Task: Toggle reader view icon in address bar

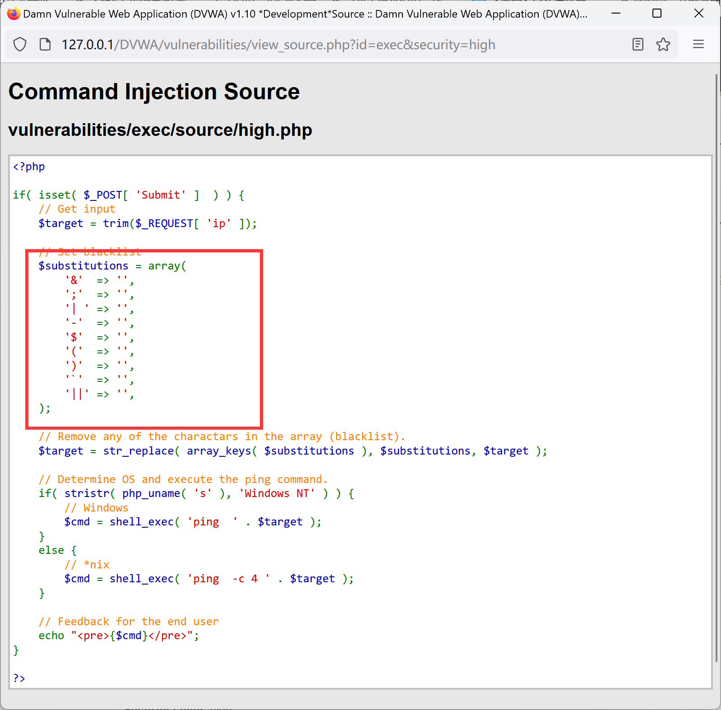Action: [638, 44]
